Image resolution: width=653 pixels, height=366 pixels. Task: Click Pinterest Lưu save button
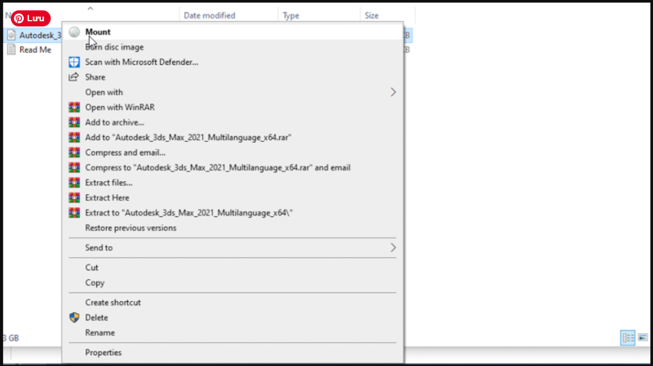click(x=31, y=18)
